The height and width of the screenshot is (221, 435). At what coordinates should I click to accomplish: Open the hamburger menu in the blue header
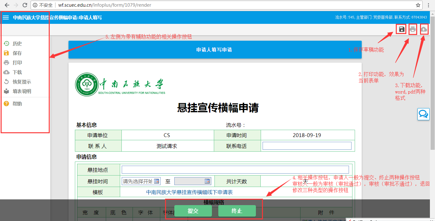[x=6, y=17]
